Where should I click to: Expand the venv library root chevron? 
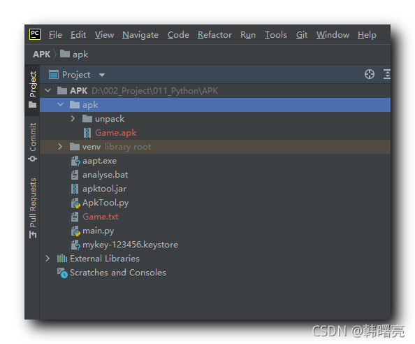pyautogui.click(x=60, y=147)
